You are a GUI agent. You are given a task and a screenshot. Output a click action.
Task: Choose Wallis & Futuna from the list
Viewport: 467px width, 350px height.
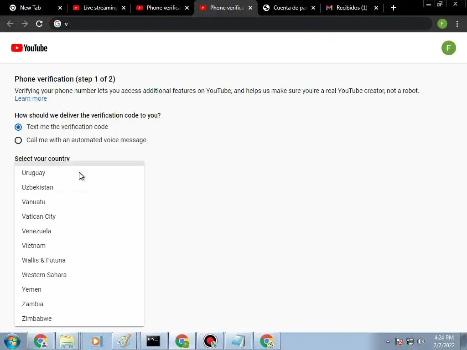tap(79, 260)
